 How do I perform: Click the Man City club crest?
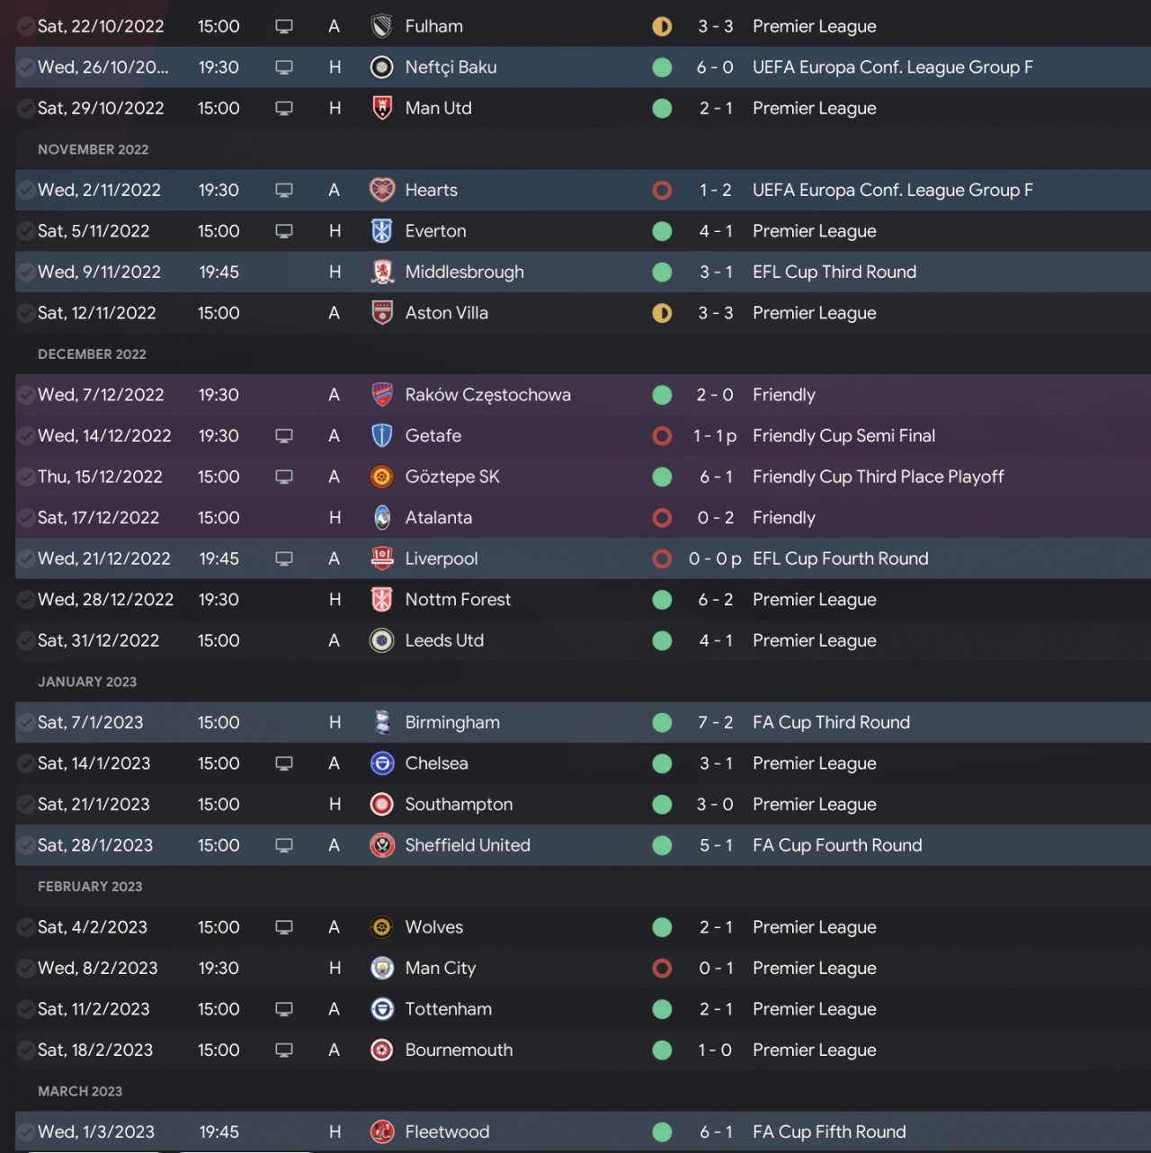[382, 969]
